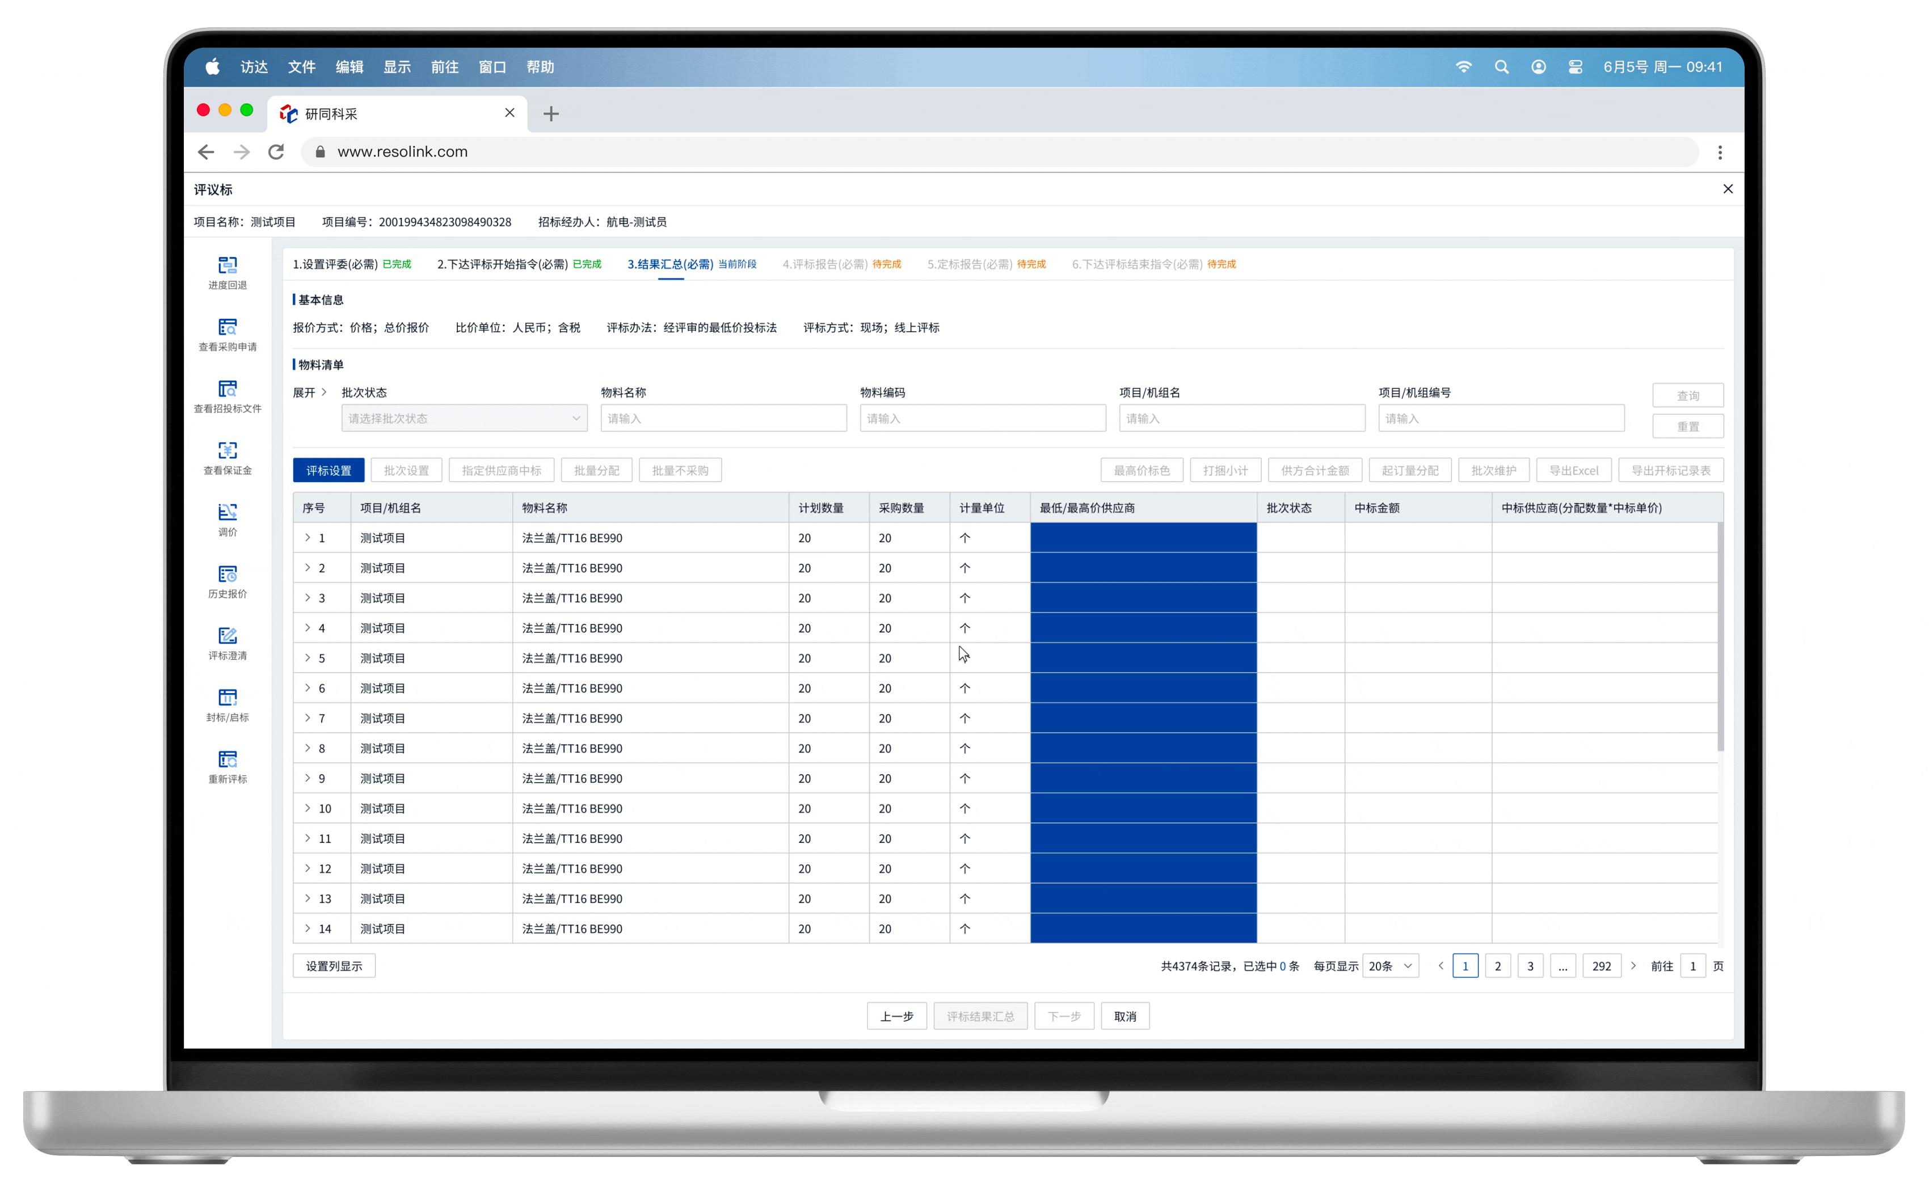Click the 取消 button
Screen dimensions: 1929x1191
(x=1125, y=1016)
